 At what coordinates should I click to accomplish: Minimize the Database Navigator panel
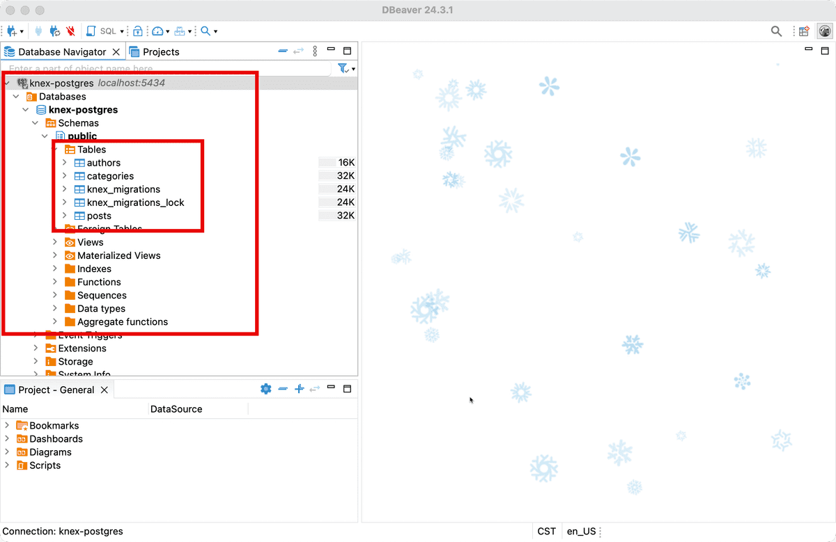point(331,50)
